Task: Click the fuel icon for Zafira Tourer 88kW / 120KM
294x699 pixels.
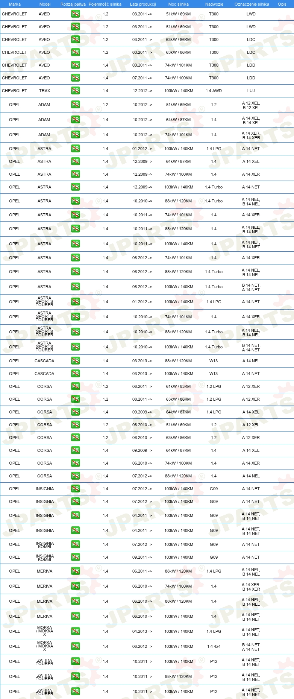Action: click(76, 676)
